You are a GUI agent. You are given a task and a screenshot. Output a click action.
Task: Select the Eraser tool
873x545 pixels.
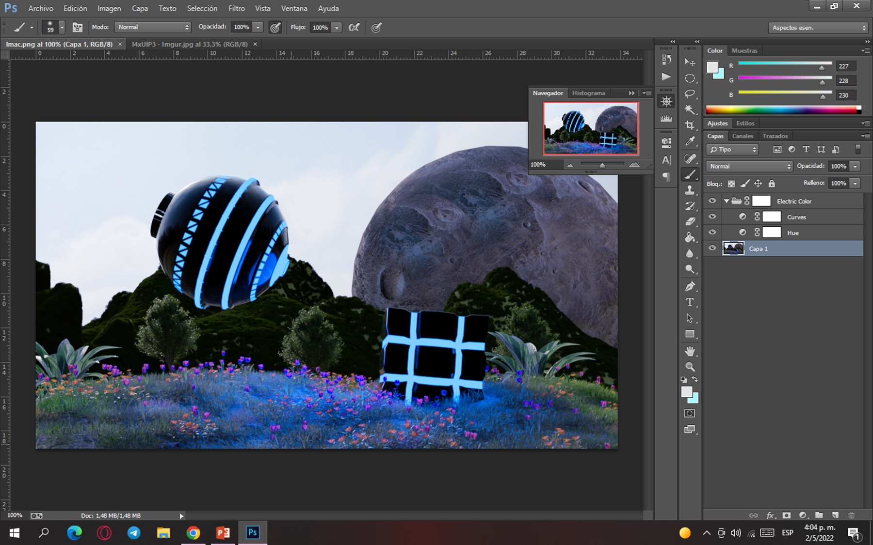coord(690,222)
